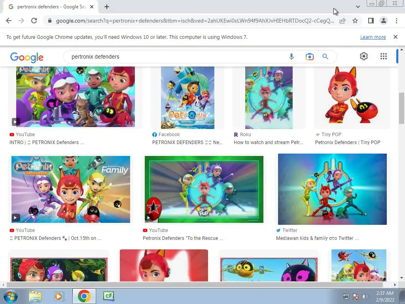Open the Discovery Family Petronix image

pos(71,190)
